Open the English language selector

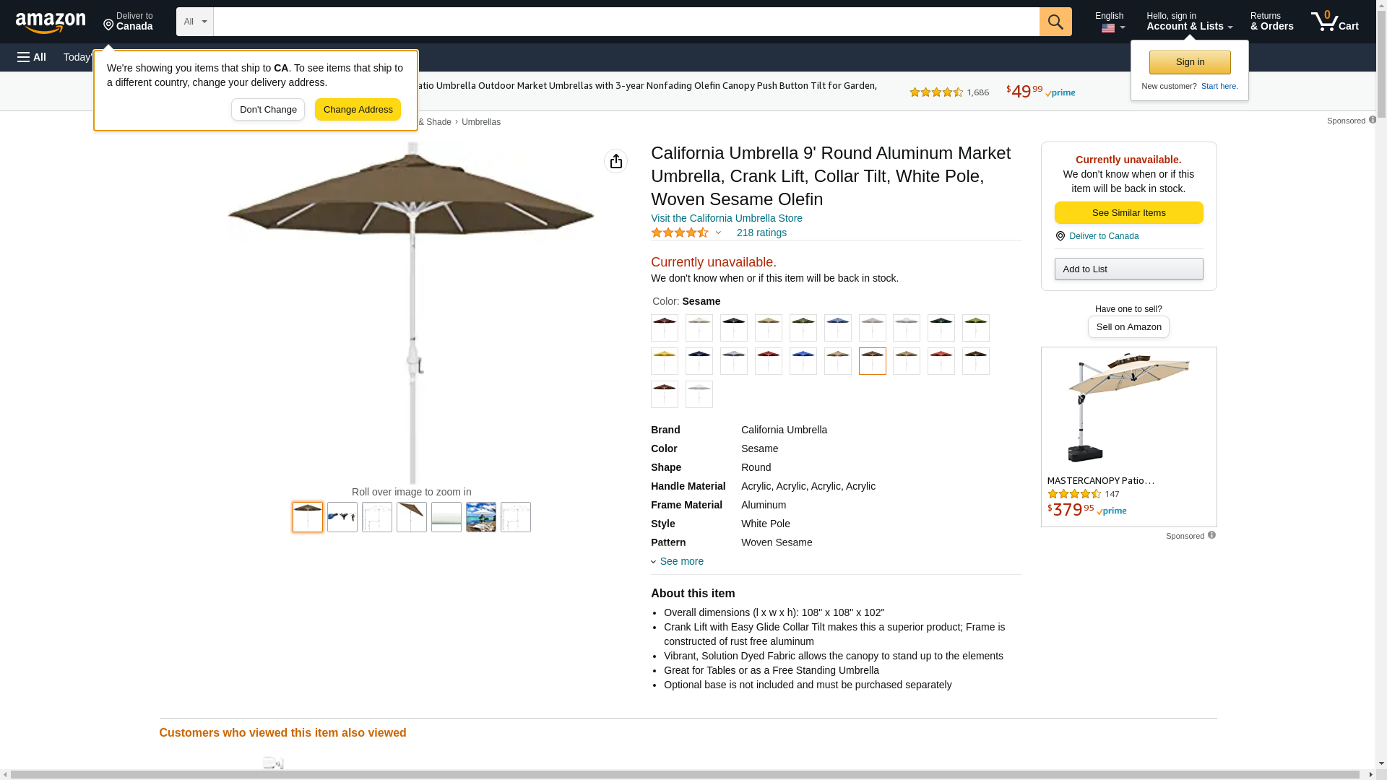coord(1109,22)
